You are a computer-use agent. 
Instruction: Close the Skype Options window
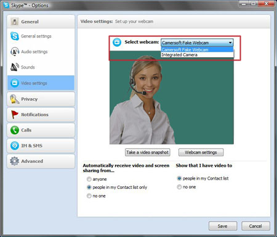click(x=267, y=4)
